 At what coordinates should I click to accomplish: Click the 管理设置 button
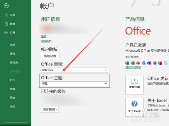tap(50, 56)
